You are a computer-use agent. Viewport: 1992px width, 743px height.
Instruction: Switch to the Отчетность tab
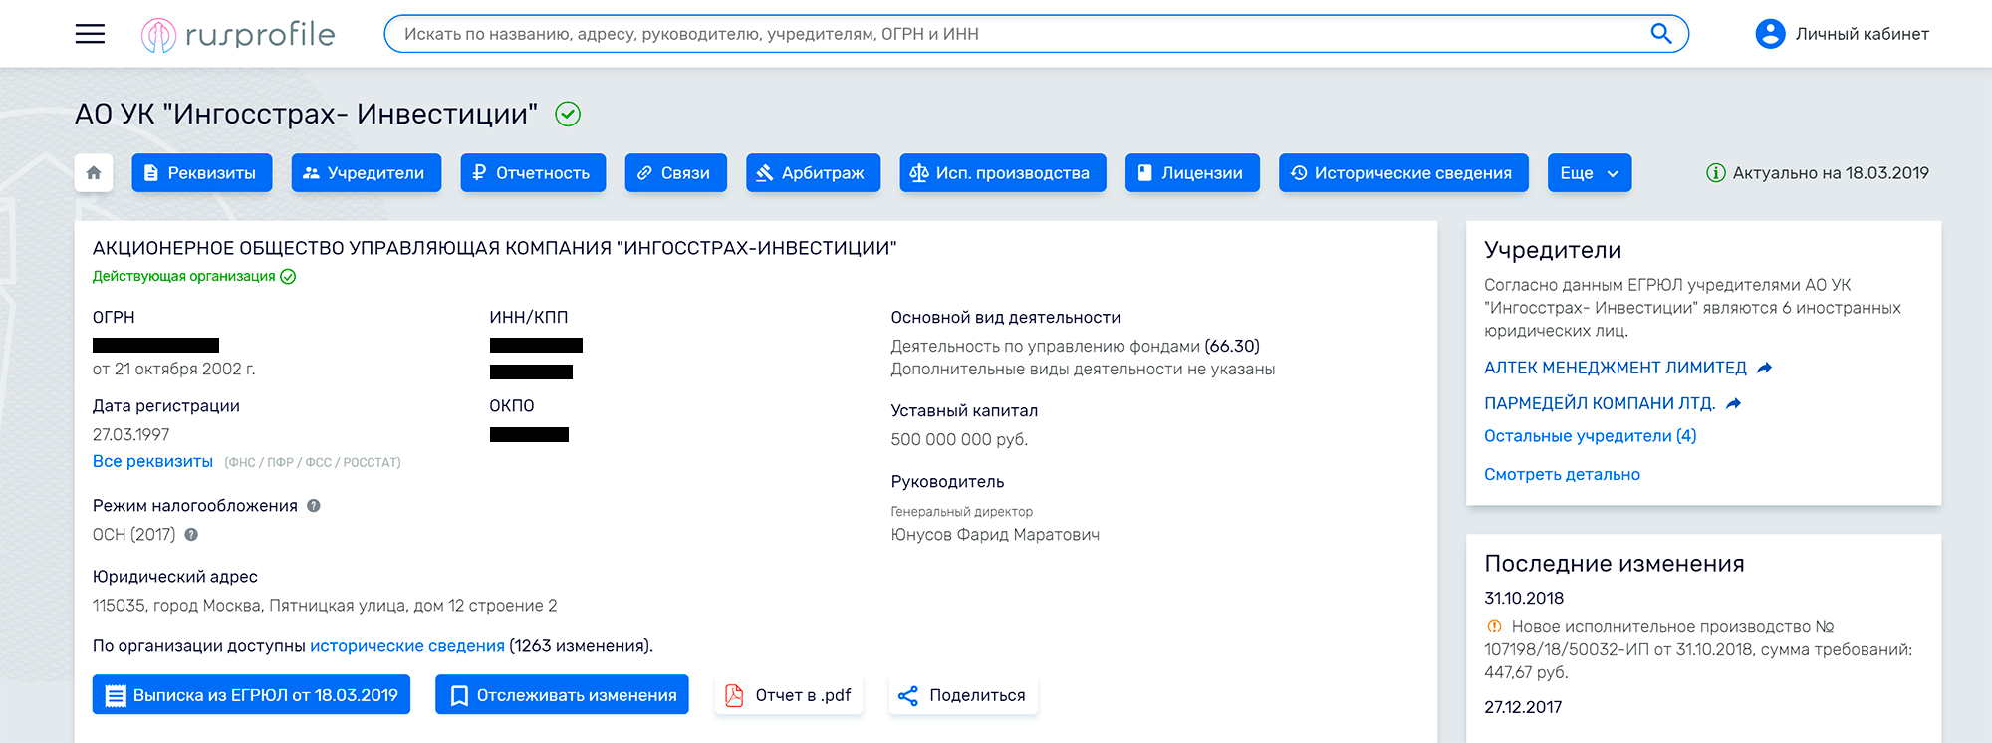[533, 172]
